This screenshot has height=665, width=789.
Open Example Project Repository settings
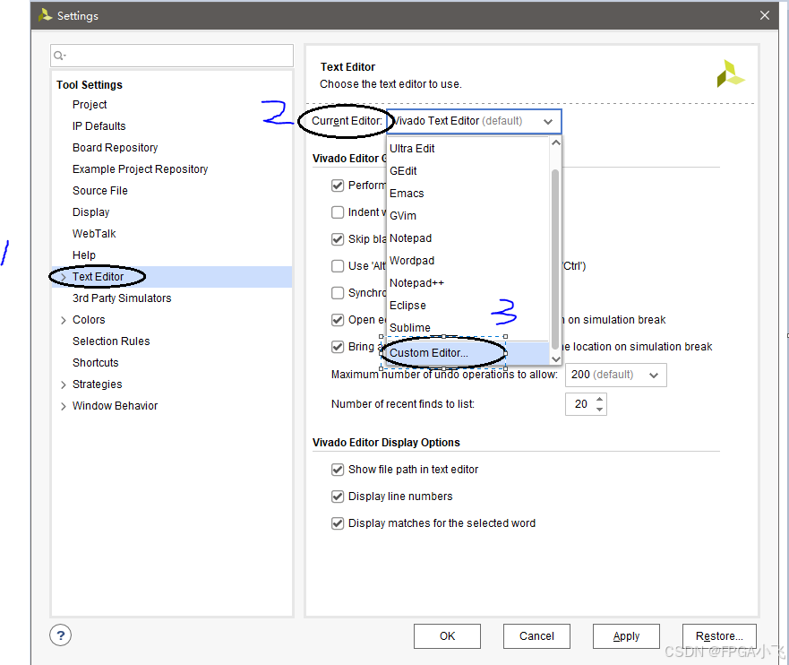(x=141, y=169)
